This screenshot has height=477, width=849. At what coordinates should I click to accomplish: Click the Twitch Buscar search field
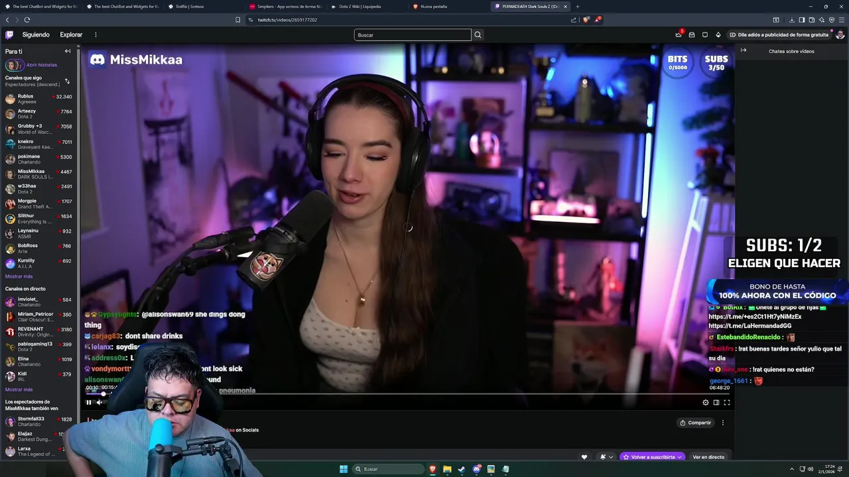pyautogui.click(x=413, y=34)
